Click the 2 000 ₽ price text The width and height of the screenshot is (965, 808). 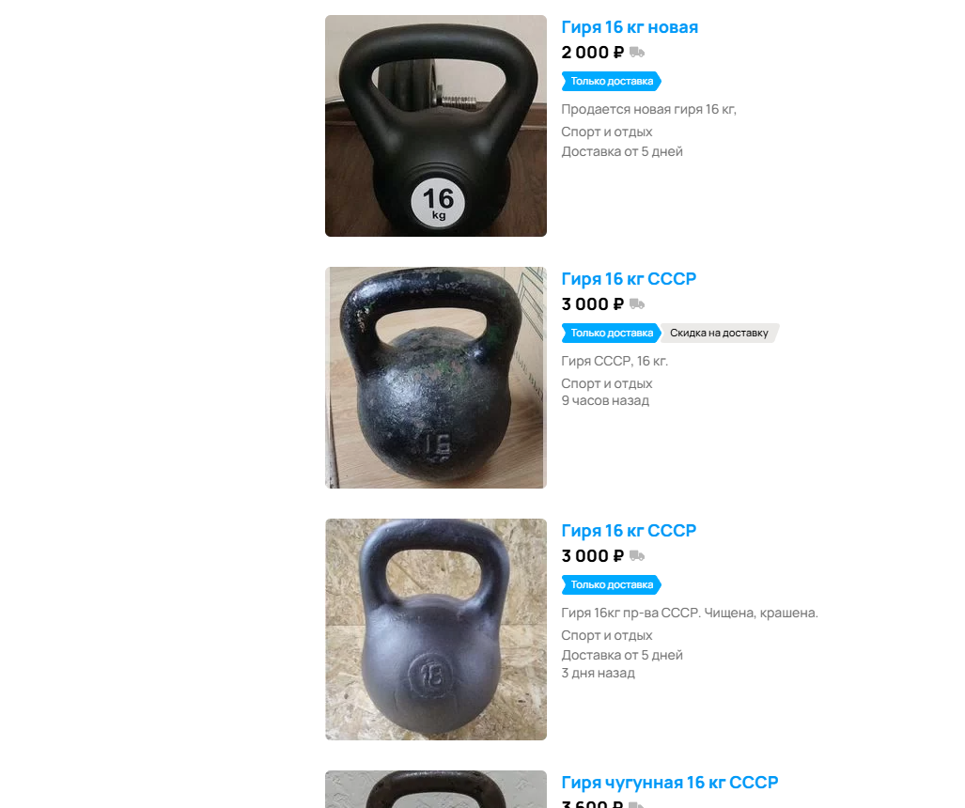click(x=593, y=53)
